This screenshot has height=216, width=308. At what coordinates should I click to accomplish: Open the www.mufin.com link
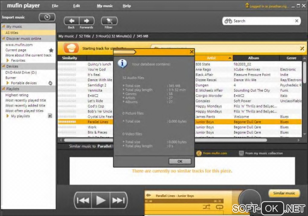(x=19, y=45)
